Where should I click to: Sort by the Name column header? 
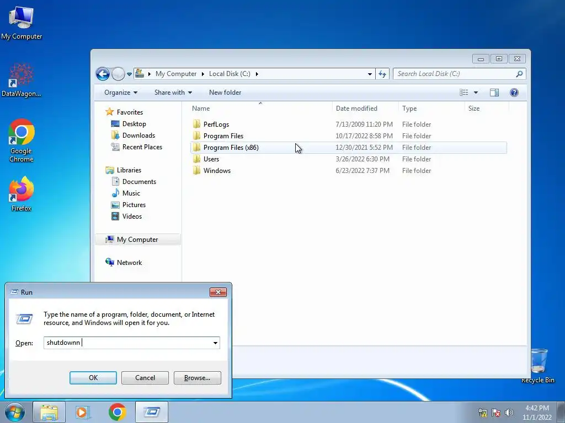[260, 109]
